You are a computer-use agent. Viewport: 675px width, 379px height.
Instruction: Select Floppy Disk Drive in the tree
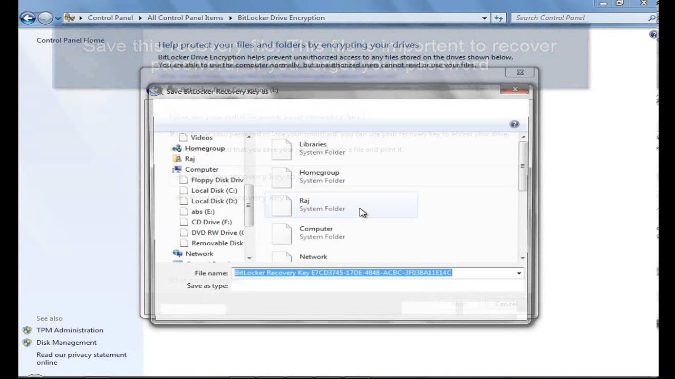pos(217,180)
